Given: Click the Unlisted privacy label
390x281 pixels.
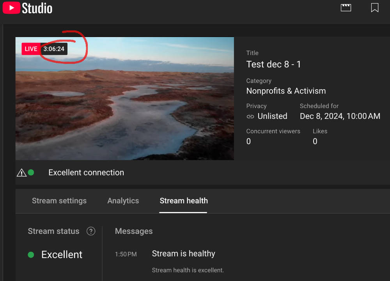Looking at the screenshot, I should click(x=272, y=116).
